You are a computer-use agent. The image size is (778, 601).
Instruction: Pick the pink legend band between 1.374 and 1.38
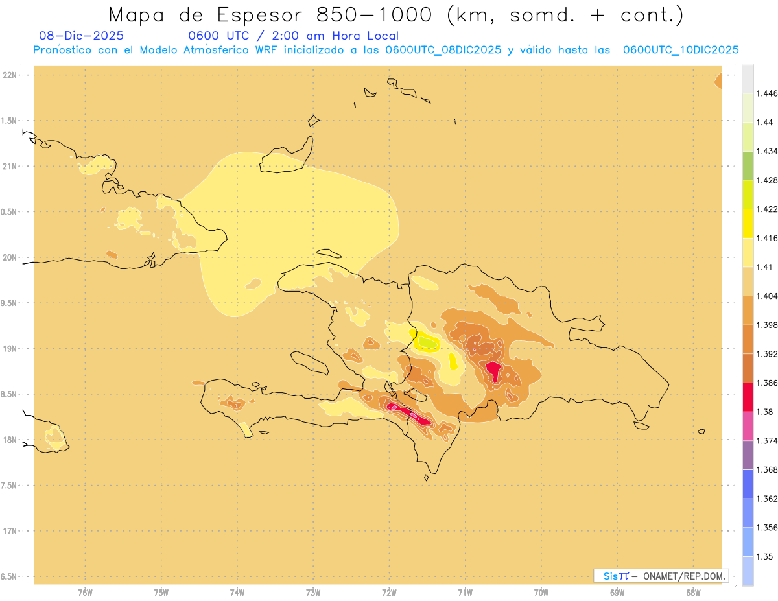(x=748, y=426)
